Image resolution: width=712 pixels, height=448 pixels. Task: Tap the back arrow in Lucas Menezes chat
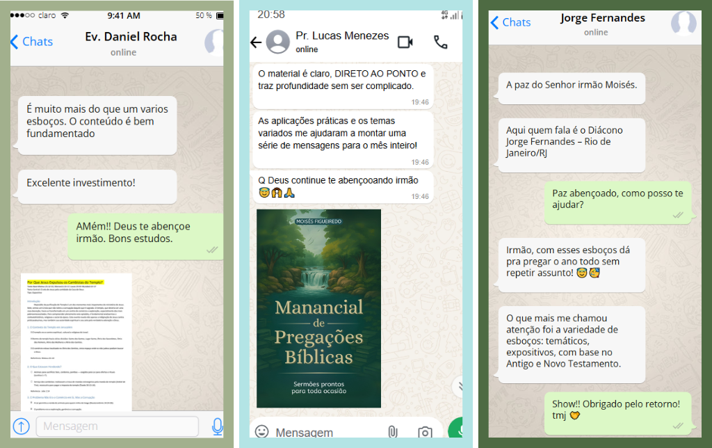pos(256,43)
